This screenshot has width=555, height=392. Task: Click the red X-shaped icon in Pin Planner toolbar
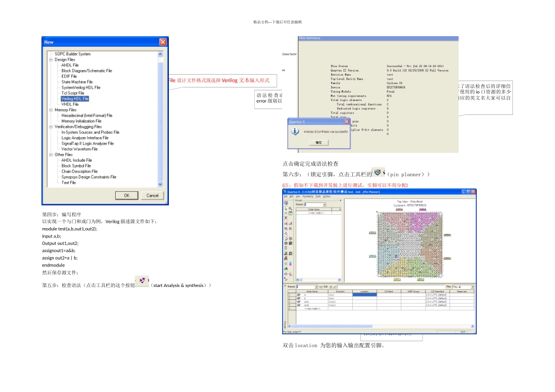click(286, 218)
